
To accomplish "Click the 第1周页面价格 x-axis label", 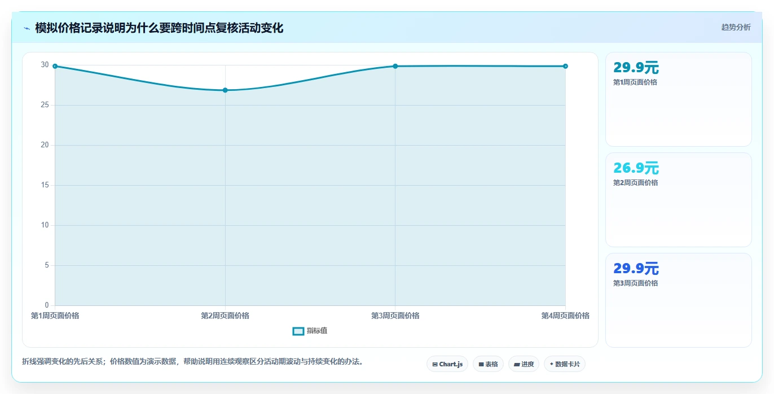I will (55, 316).
